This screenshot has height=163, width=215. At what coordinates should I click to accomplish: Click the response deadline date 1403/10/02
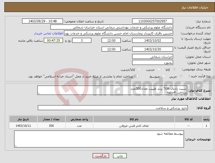coord(153,40)
